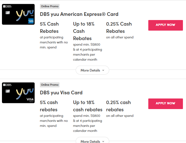Select the Visa '0.25% cash rebates' text
Image resolution: width=186 pixels, height=143 pixels.
(118, 106)
